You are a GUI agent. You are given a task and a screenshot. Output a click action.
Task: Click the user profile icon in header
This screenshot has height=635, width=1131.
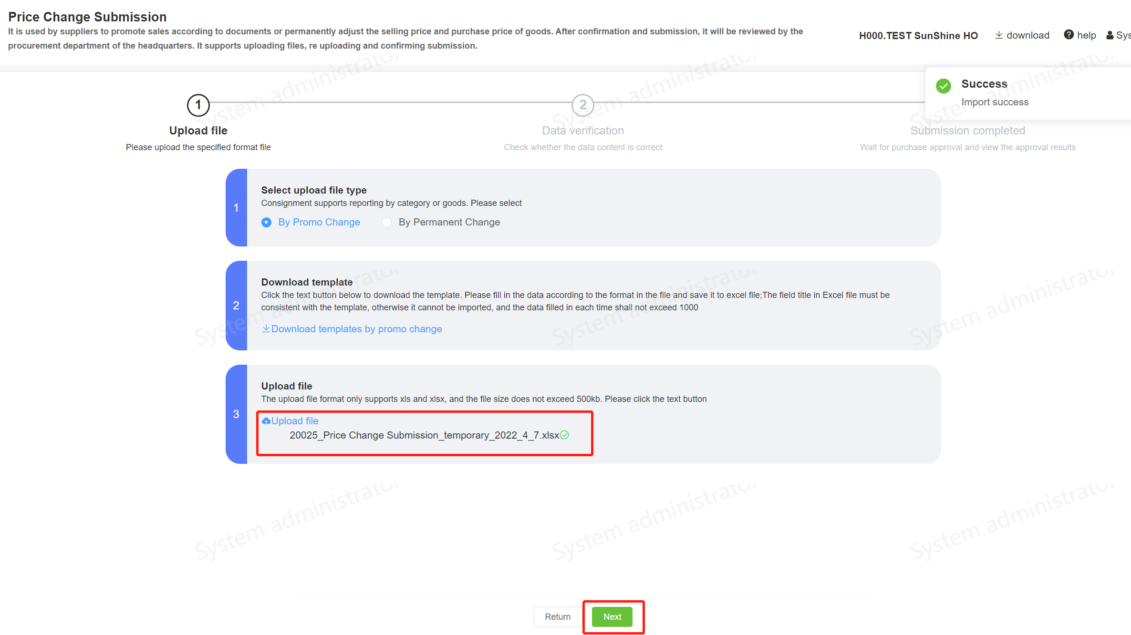1110,35
